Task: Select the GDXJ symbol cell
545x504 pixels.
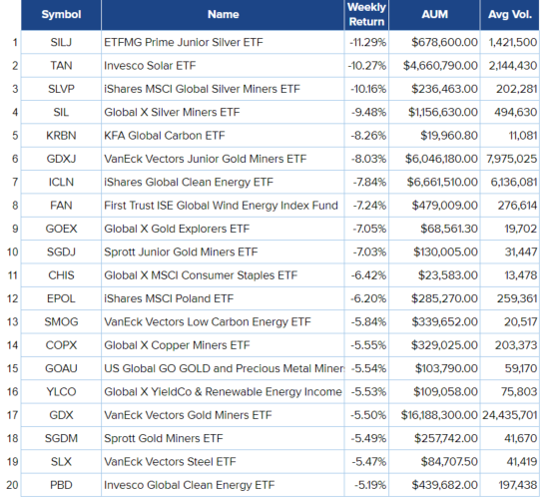Action: click(x=61, y=159)
